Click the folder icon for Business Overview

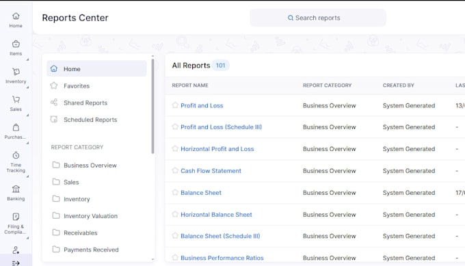pos(56,165)
